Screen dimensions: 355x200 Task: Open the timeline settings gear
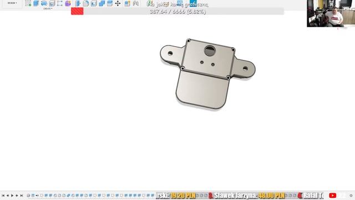(x=351, y=196)
